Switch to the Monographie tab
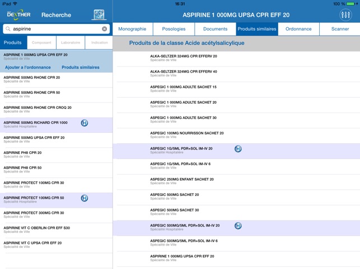This screenshot has height=269, width=360. pyautogui.click(x=133, y=29)
